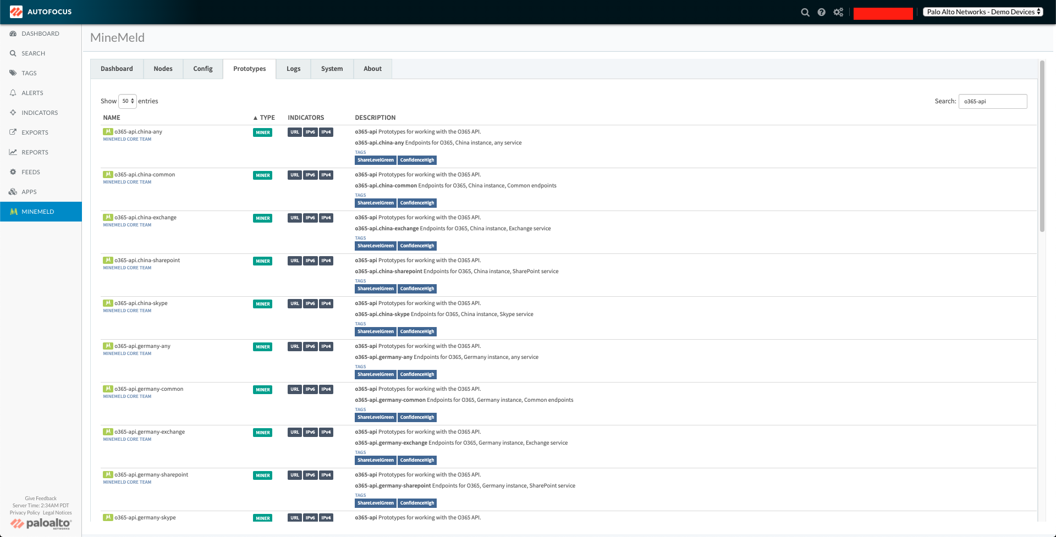Click the search magnifier icon in top bar
The image size is (1056, 537).
tap(805, 12)
